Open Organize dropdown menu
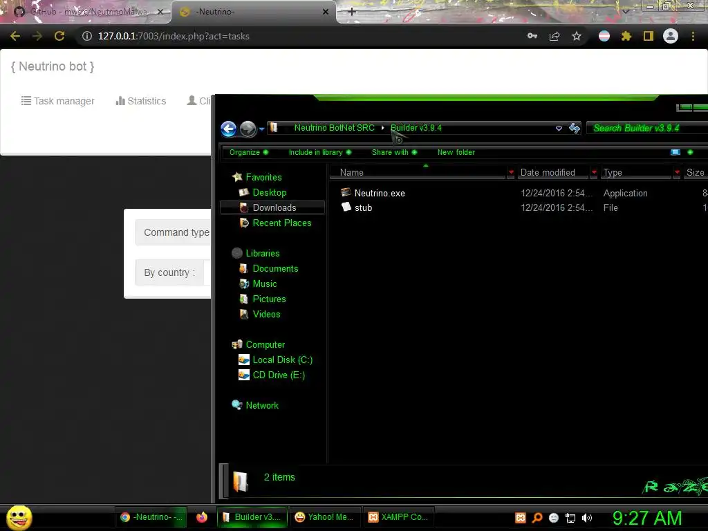Image resolution: width=708 pixels, height=531 pixels. click(249, 152)
